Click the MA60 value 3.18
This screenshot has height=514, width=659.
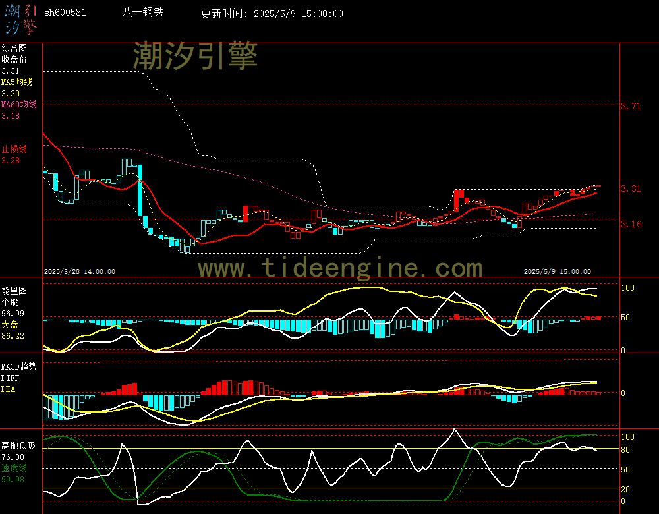click(x=11, y=115)
